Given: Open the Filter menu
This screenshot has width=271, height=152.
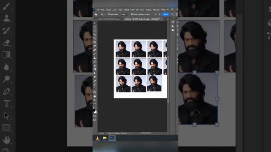Looking at the screenshot, I should (133, 10).
